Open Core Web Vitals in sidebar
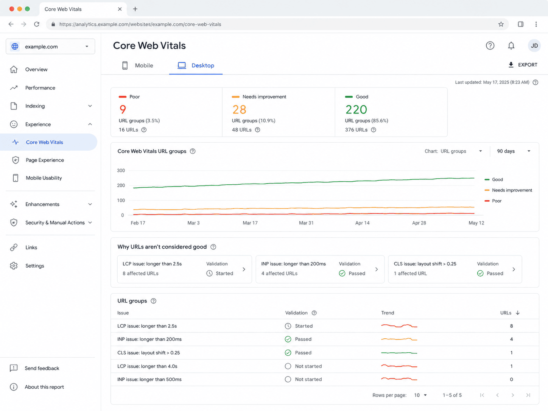The image size is (548, 411). [x=48, y=142]
